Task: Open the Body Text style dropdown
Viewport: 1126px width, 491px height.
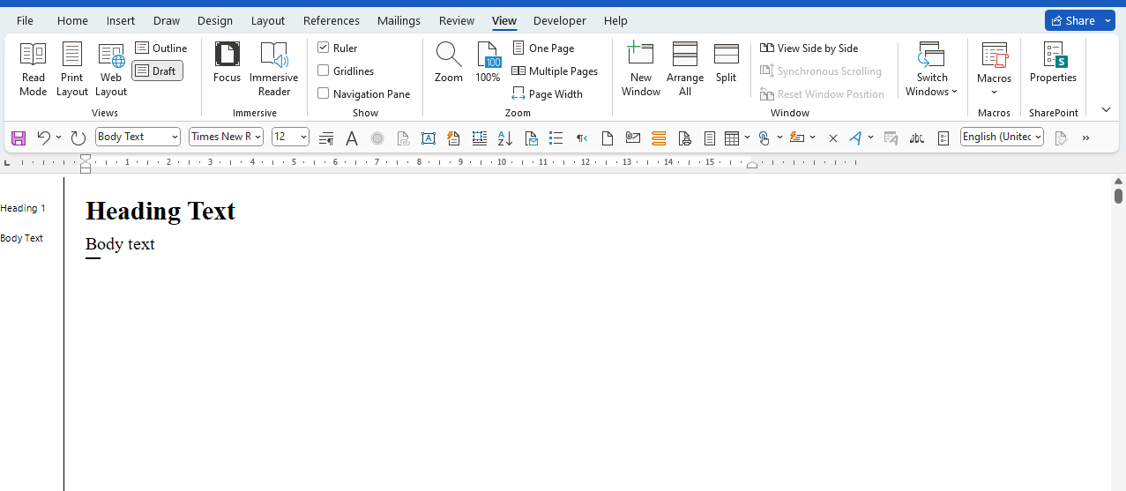Action: pyautogui.click(x=175, y=137)
